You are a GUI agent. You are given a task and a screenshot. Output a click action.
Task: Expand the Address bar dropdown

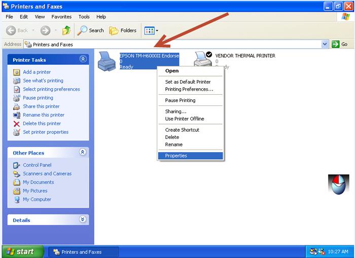click(x=325, y=44)
